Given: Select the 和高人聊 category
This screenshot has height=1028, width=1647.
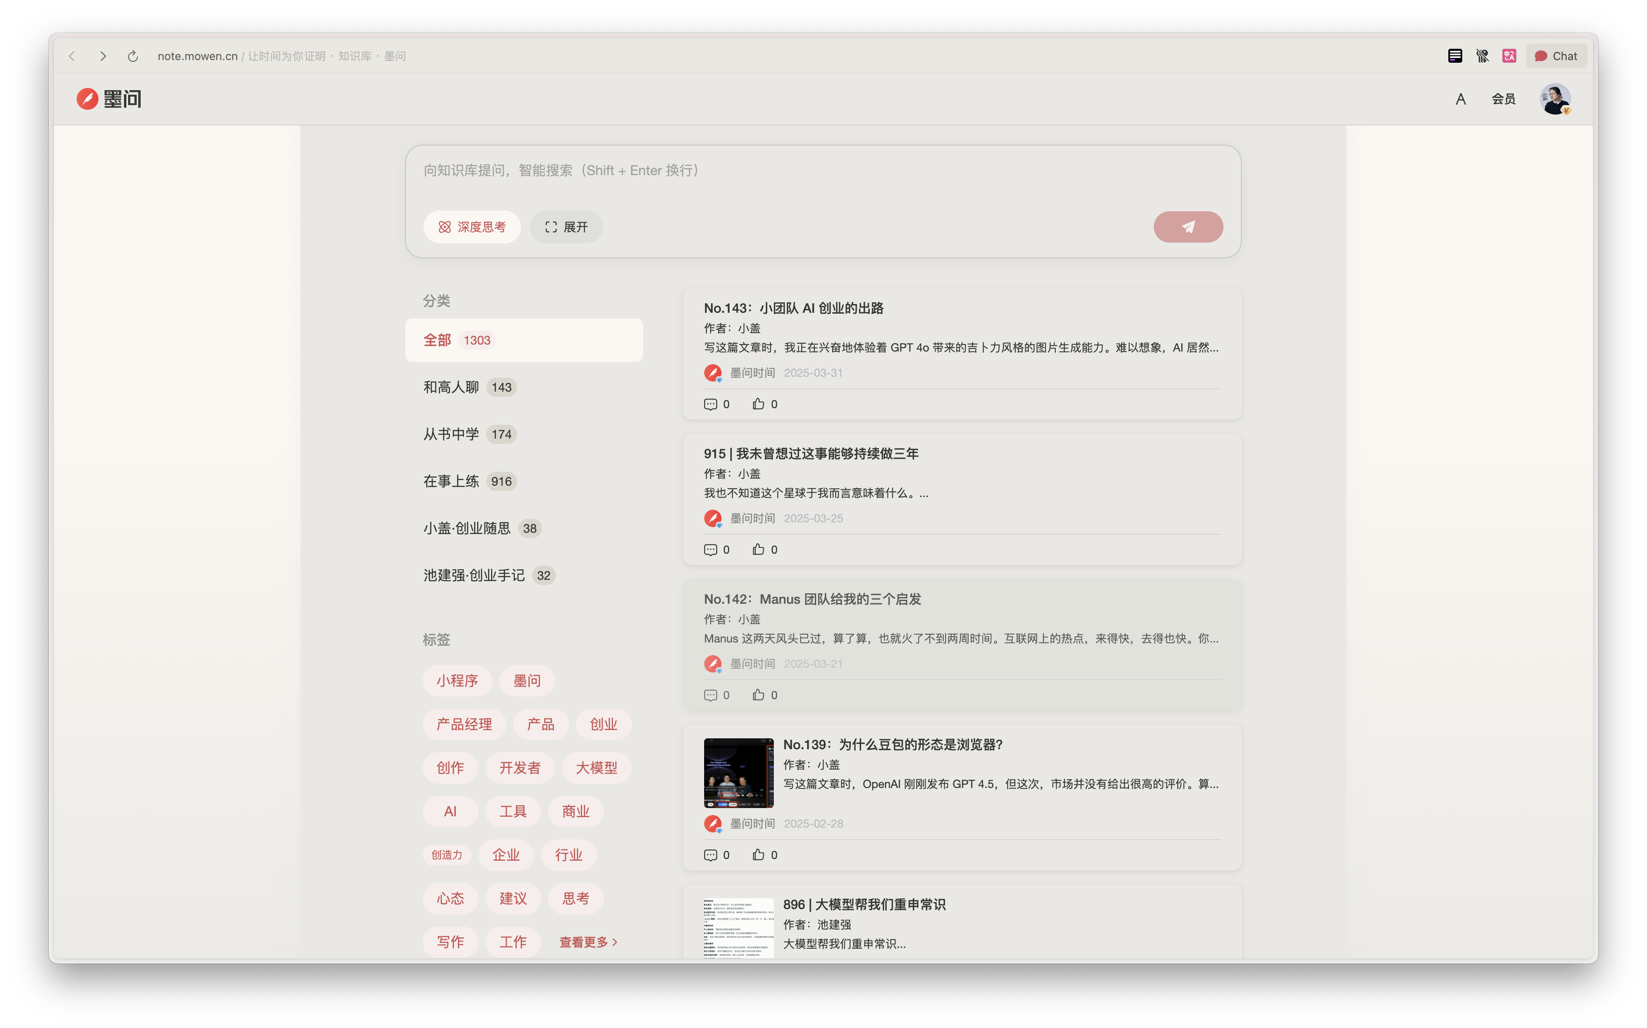Looking at the screenshot, I should (x=451, y=388).
